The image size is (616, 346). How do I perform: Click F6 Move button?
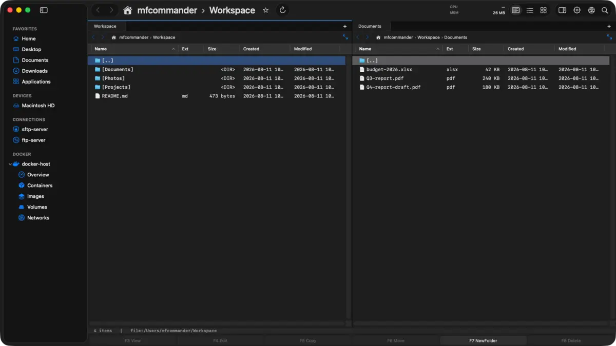point(396,340)
